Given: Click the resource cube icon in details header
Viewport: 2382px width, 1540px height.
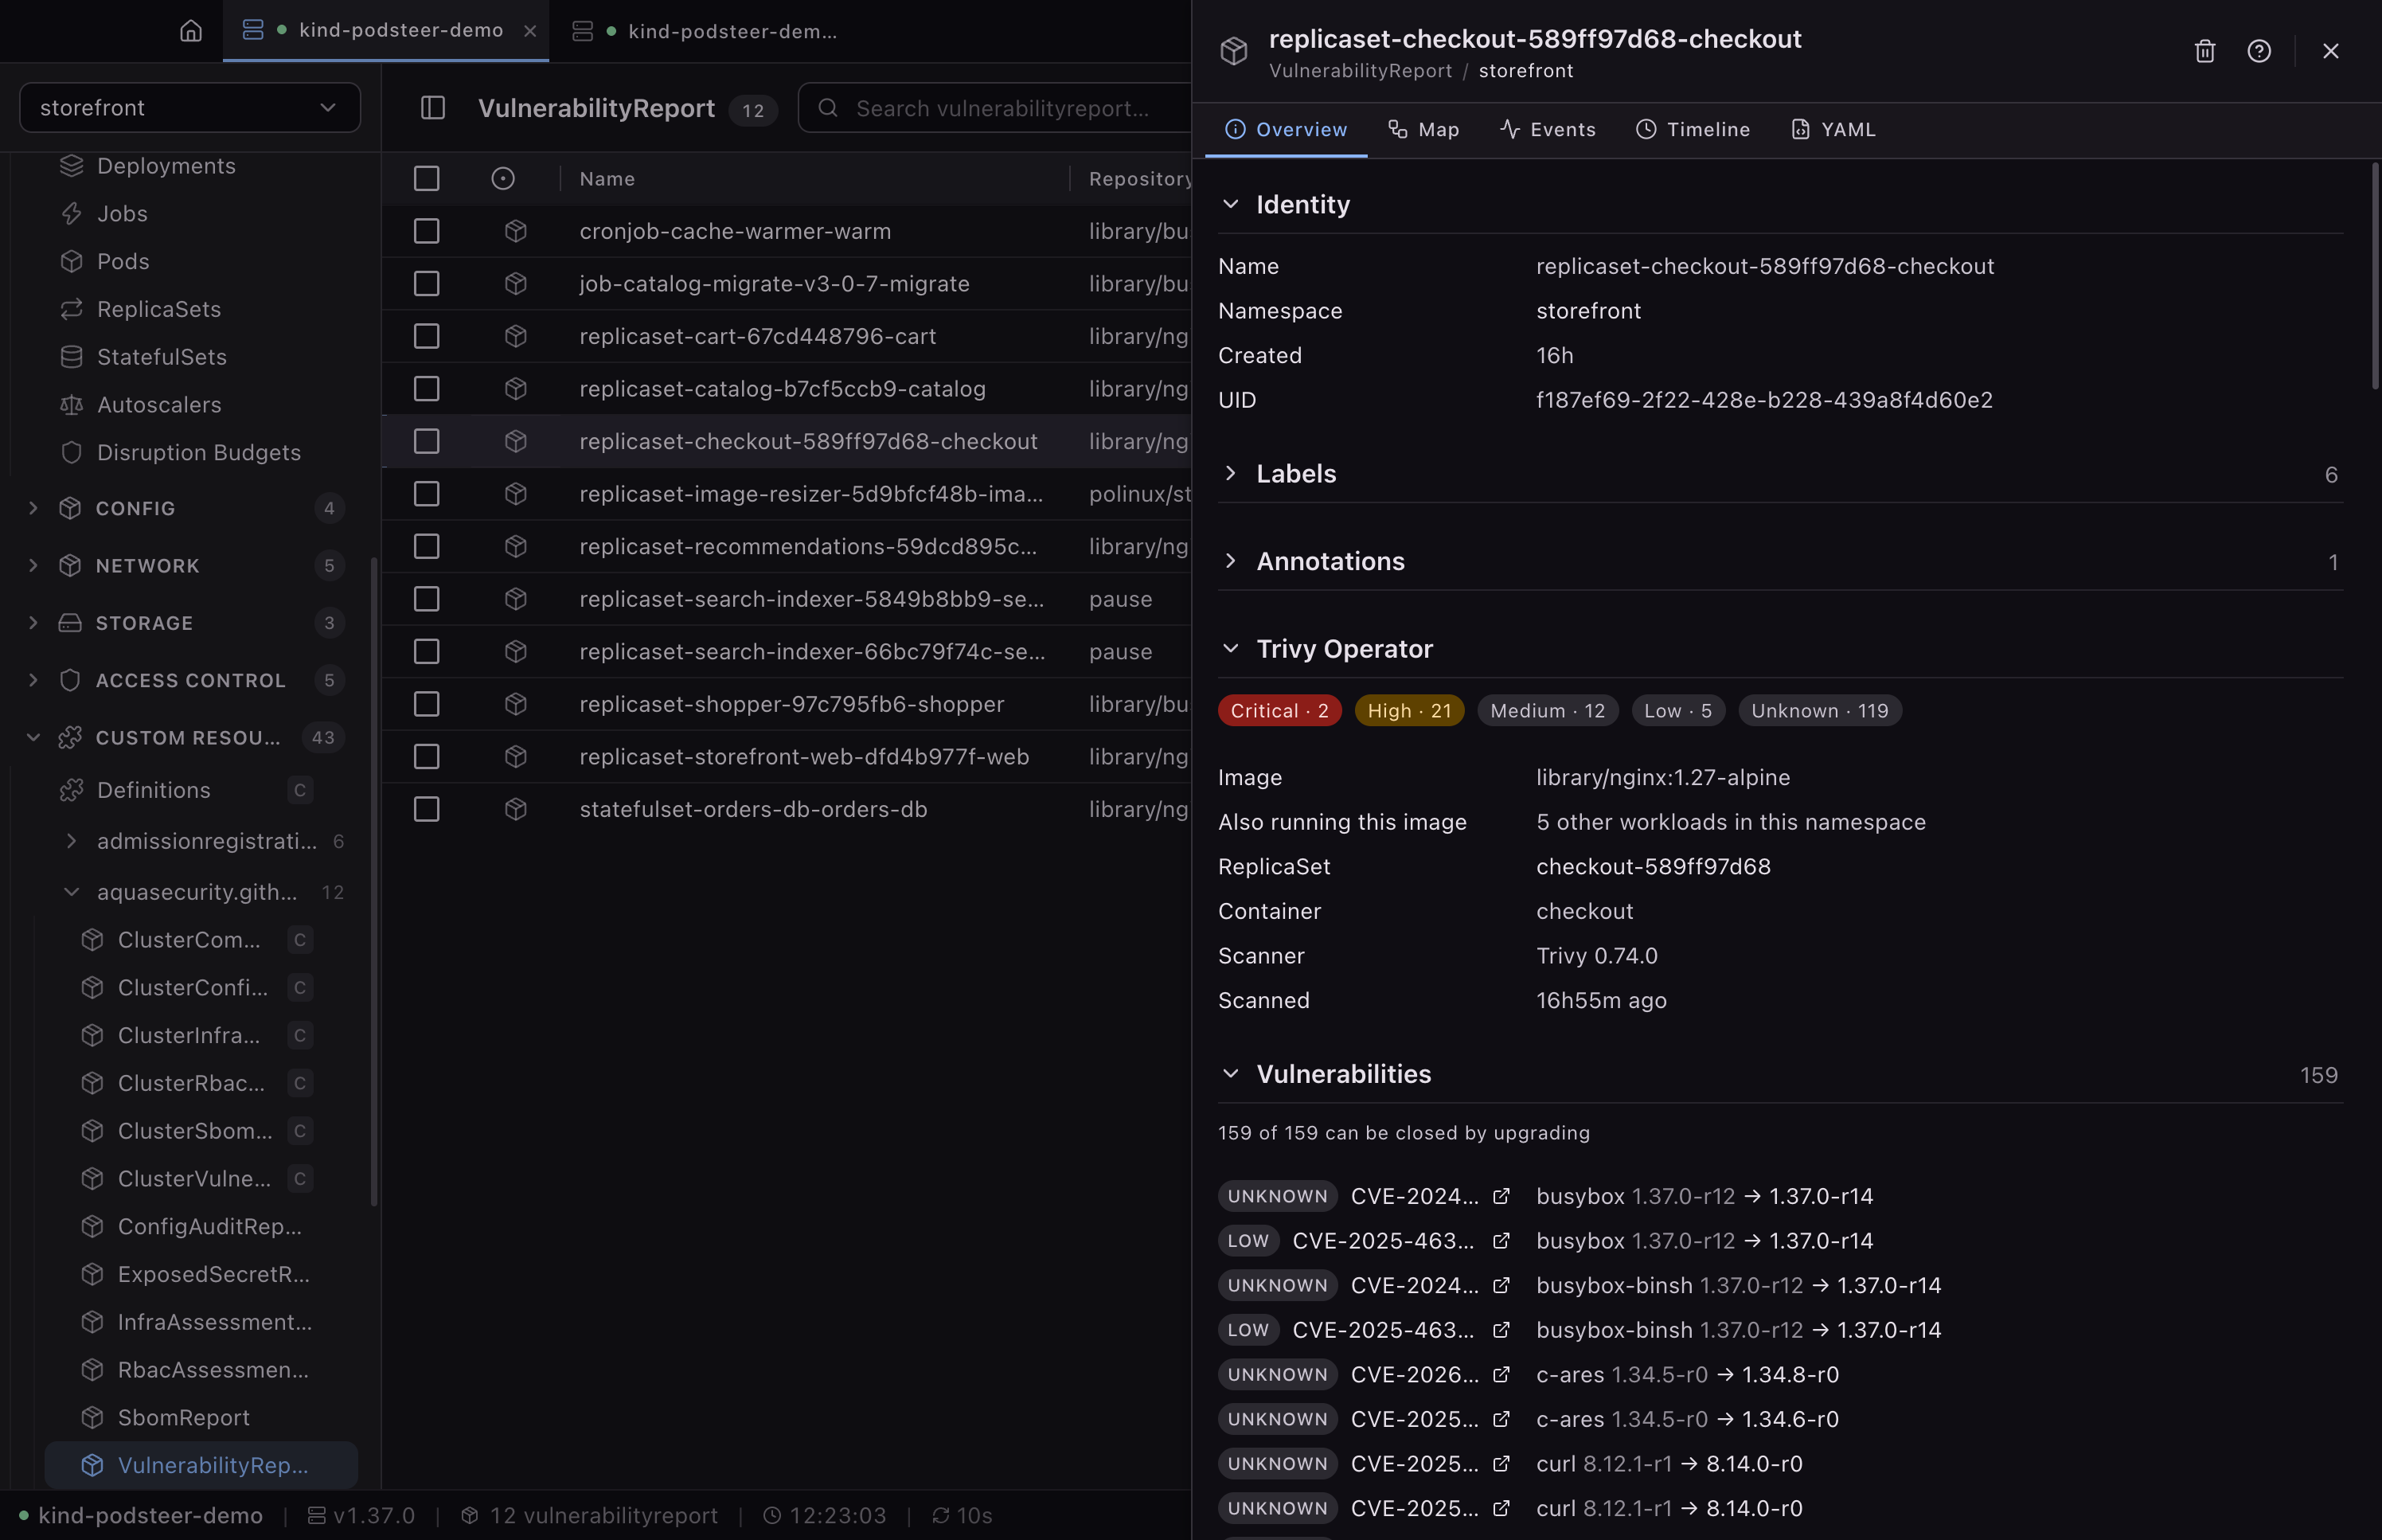Looking at the screenshot, I should pyautogui.click(x=1233, y=51).
